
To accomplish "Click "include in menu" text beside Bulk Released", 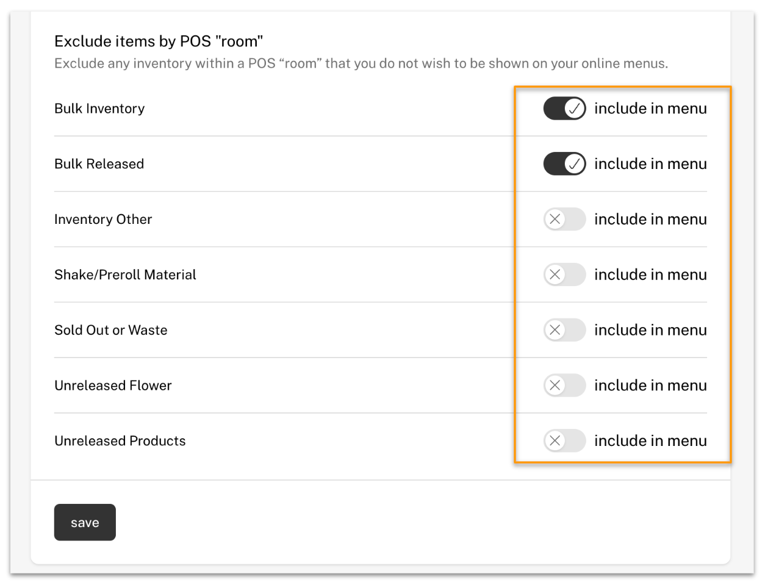I will [650, 164].
